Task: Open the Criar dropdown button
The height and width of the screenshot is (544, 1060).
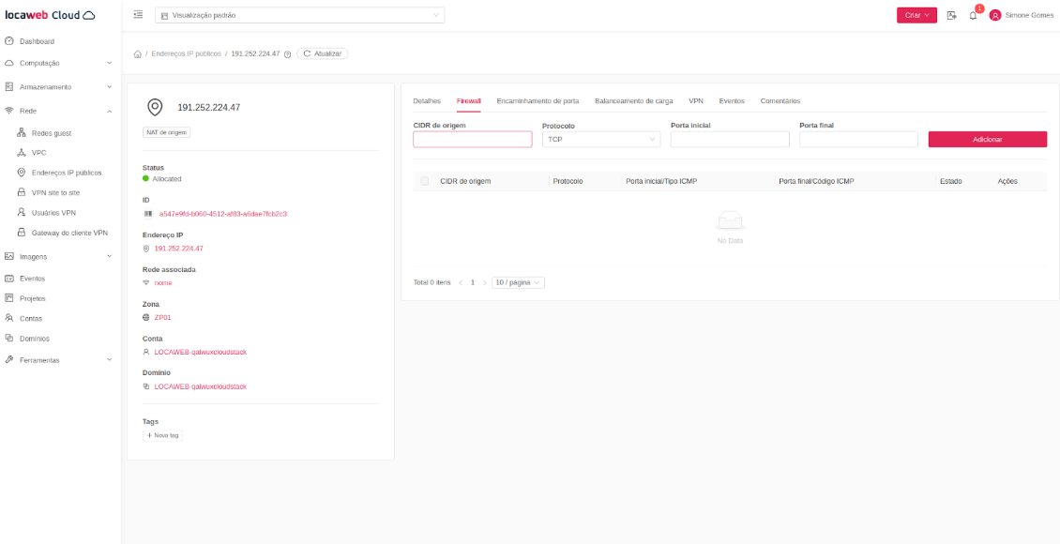Action: [916, 15]
